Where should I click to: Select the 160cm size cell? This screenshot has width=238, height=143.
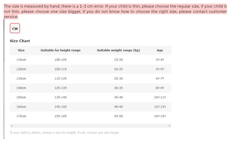tap(21, 107)
